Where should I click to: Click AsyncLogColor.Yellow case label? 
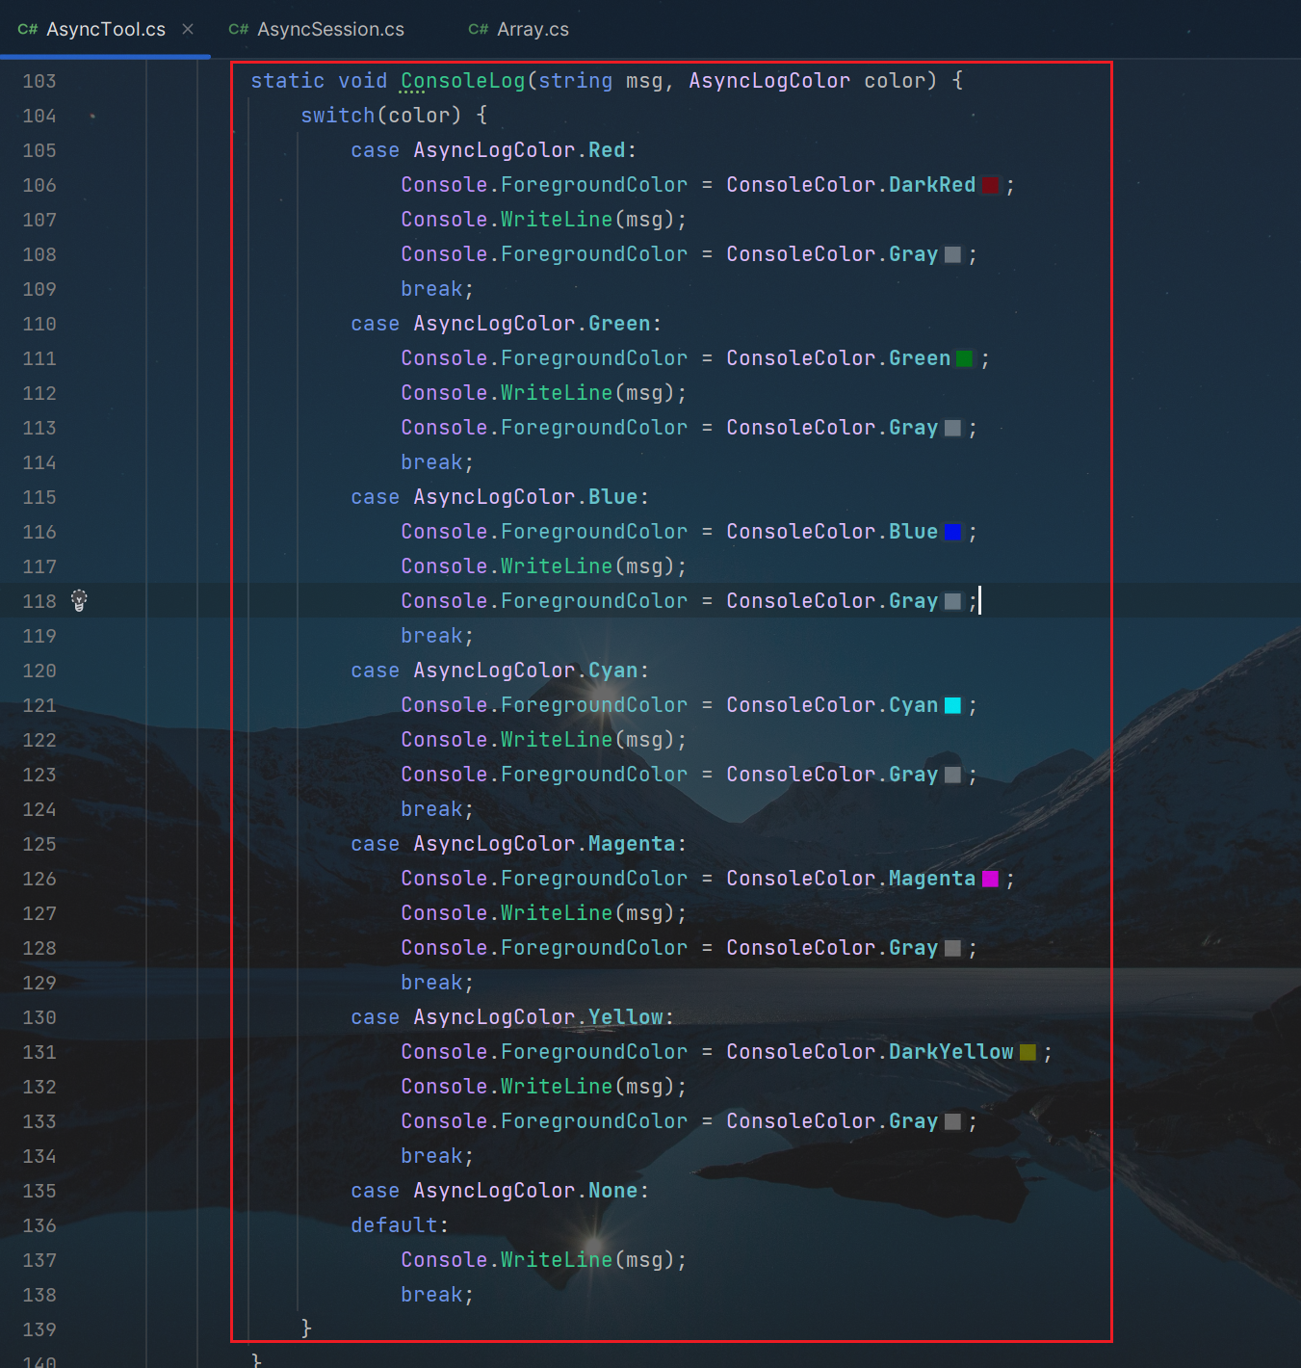(538, 1017)
